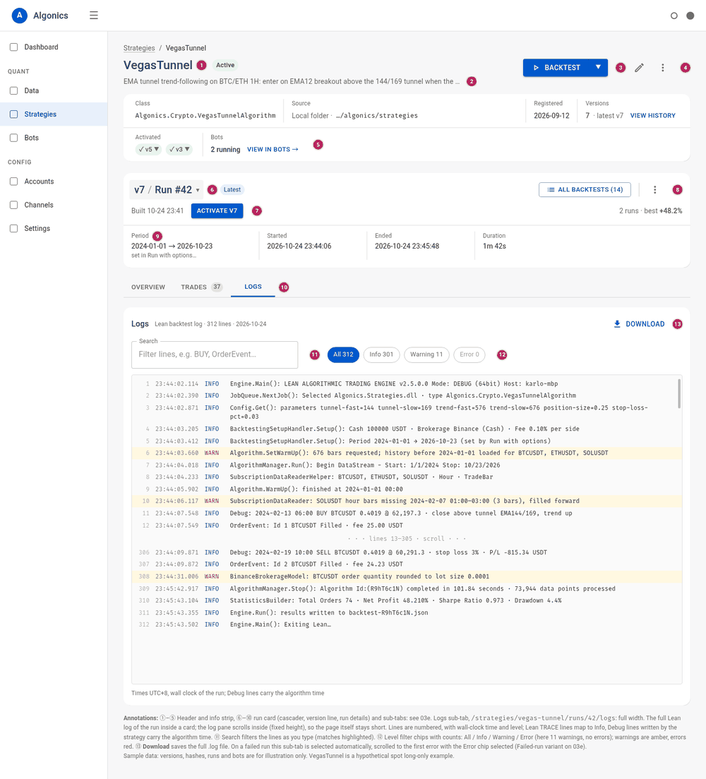Toggle the Warning 11 filter chip

[426, 355]
